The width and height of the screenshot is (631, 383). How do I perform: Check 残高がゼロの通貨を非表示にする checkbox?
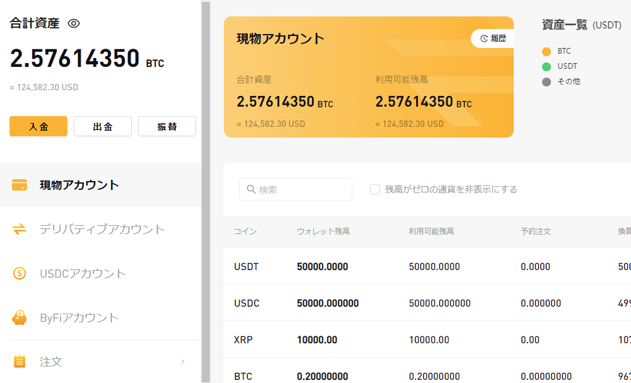[x=375, y=189]
